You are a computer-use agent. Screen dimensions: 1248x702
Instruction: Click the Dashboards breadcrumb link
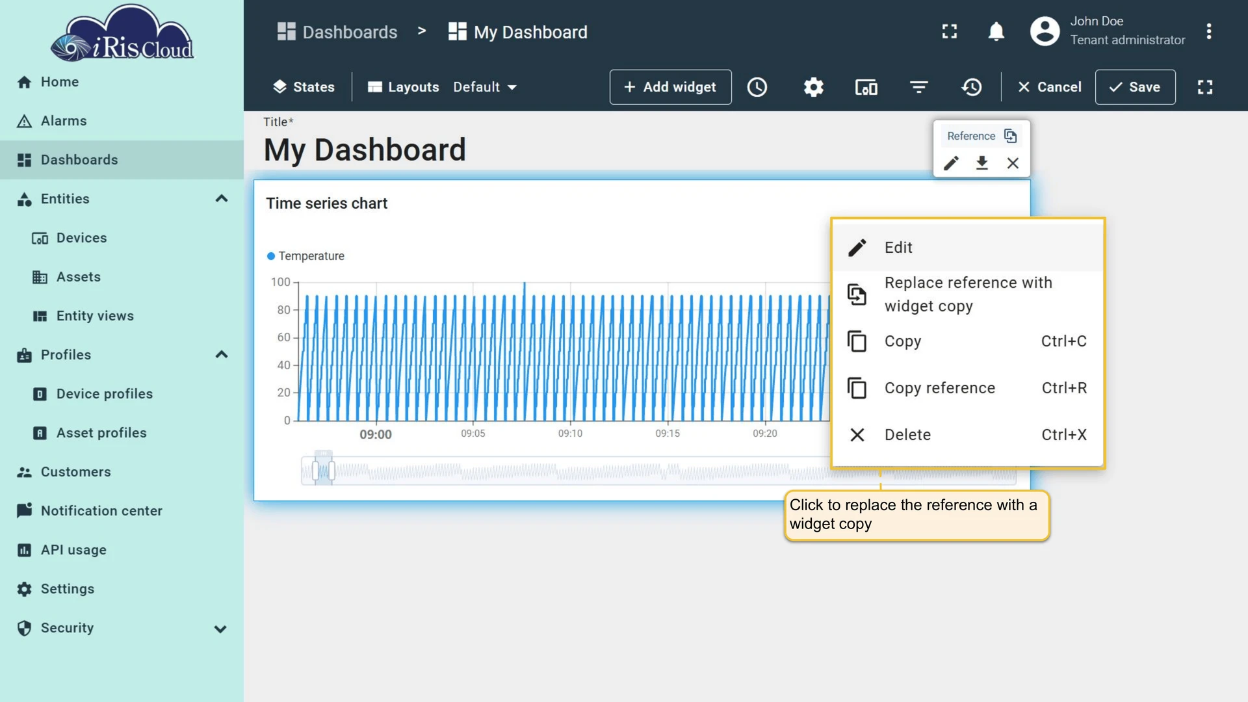(x=337, y=32)
